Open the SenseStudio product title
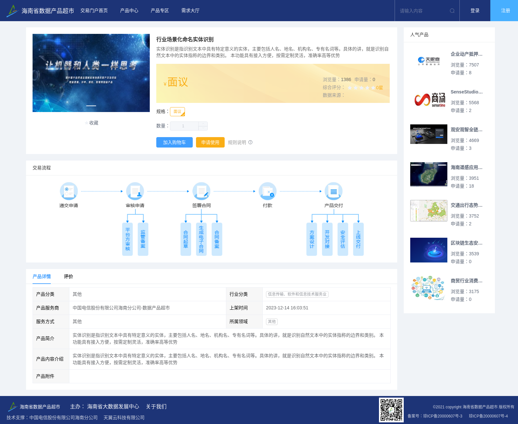 click(x=467, y=92)
